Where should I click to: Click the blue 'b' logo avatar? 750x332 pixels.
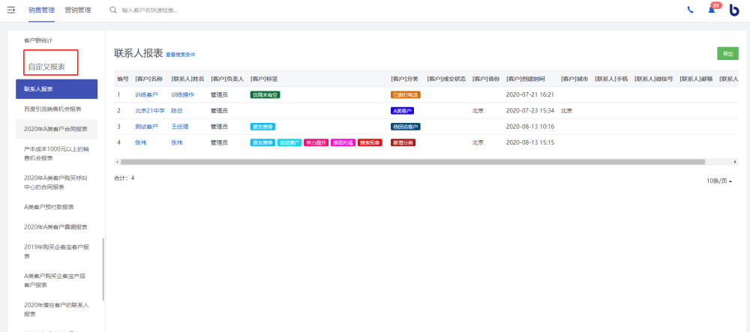coord(734,10)
